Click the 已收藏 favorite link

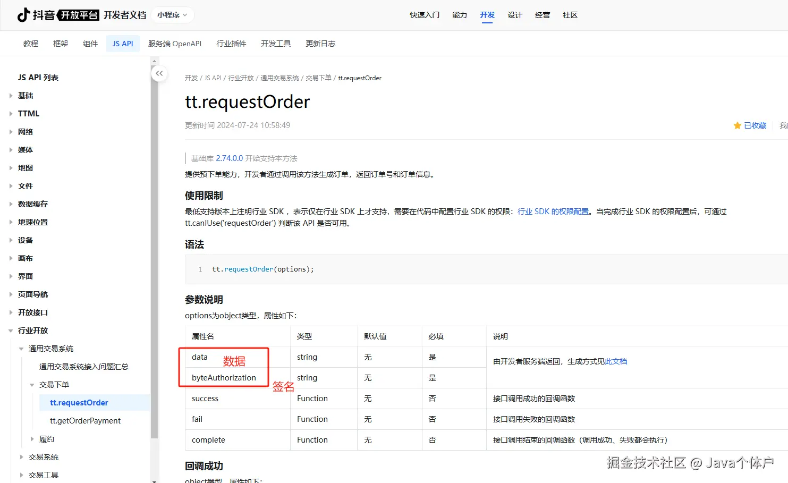tap(755, 125)
